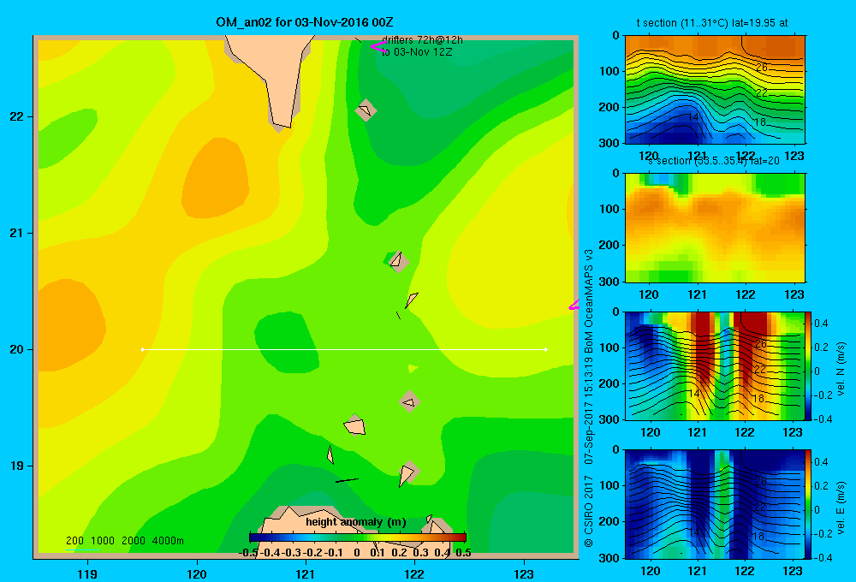Click latitude label 19 on the main map axis

[16, 466]
